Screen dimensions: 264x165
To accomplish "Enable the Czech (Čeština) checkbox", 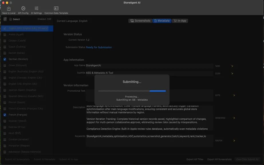I will 5,47.
